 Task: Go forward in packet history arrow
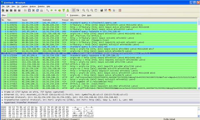pyautogui.click(x=56, y=10)
